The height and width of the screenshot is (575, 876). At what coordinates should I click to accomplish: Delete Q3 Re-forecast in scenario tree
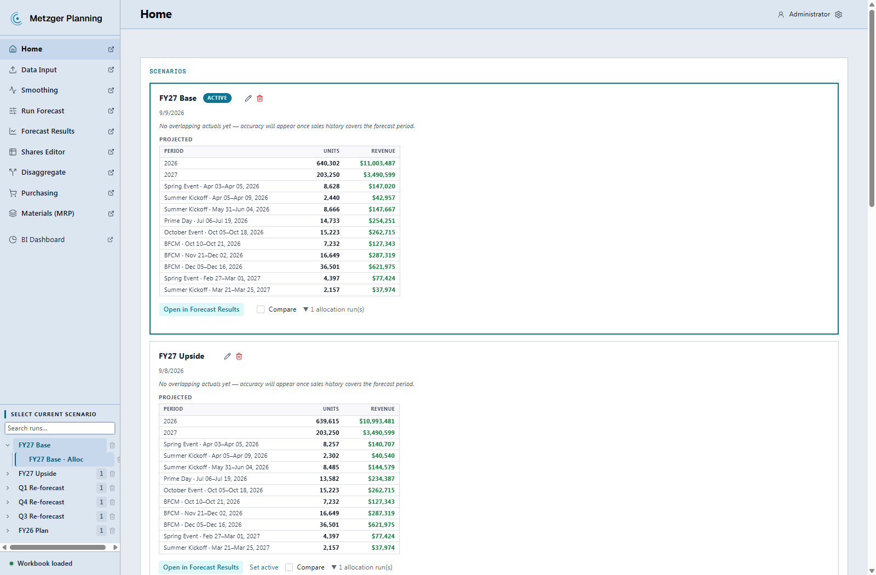click(112, 516)
